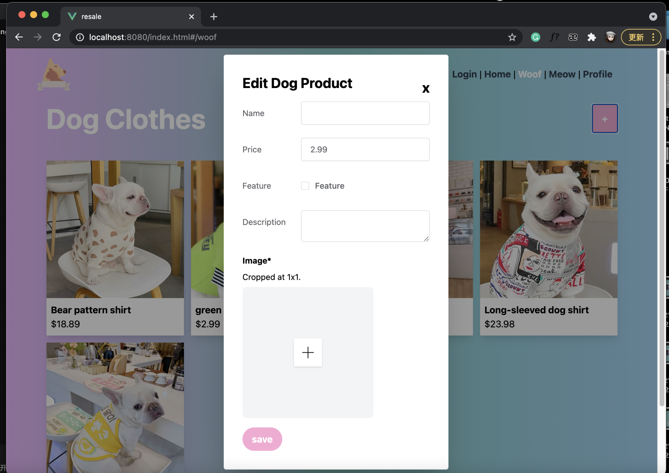
Task: Bookmark page with the star icon
Action: (512, 37)
